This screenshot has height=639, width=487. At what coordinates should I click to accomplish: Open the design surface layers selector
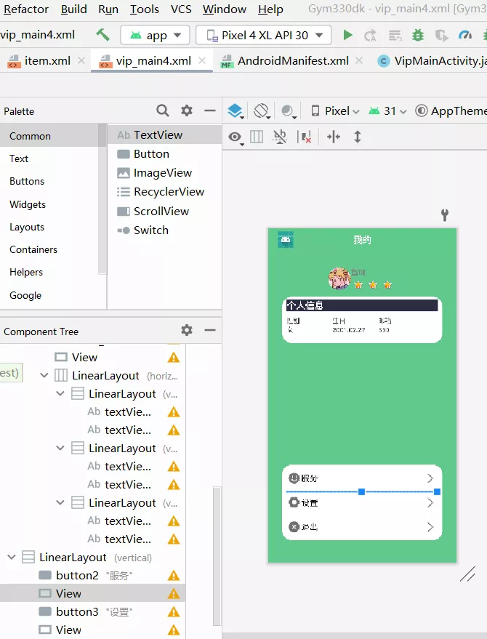tap(236, 110)
